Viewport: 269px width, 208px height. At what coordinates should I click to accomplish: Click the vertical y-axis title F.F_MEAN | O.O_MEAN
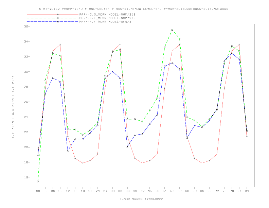[x=13, y=107]
